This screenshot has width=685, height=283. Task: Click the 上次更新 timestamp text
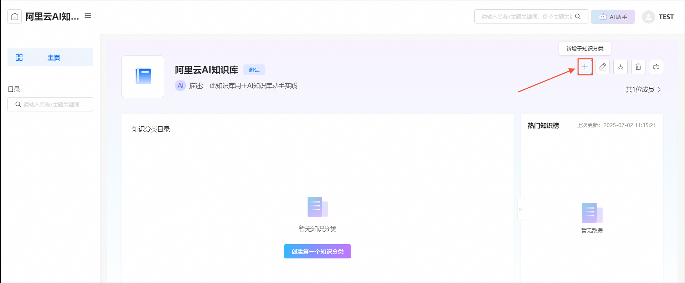click(616, 125)
